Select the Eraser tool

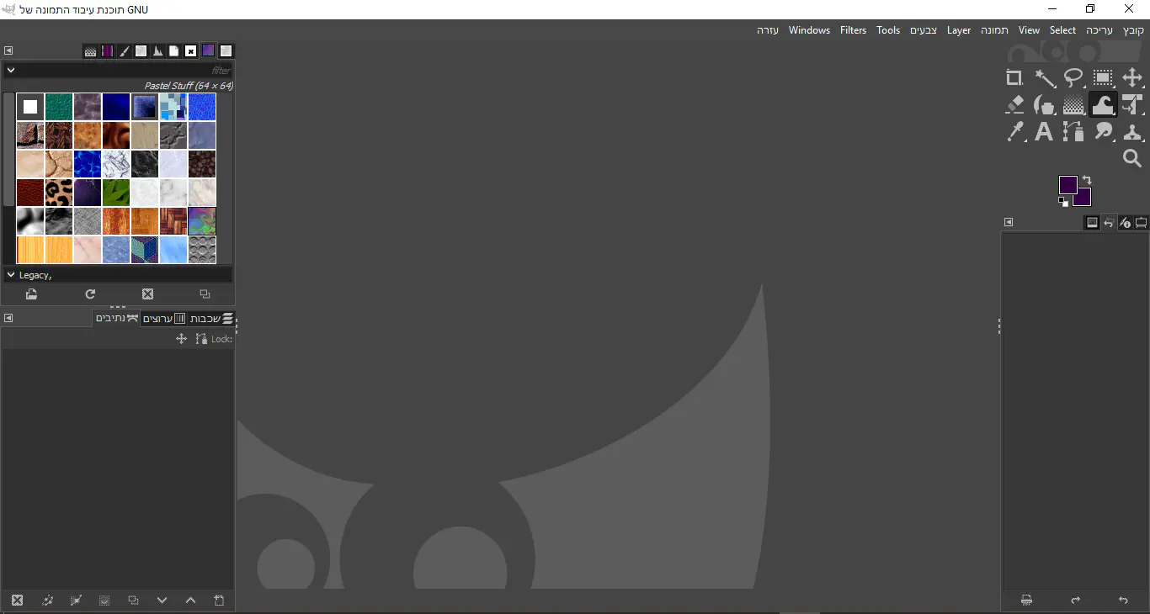click(1014, 105)
